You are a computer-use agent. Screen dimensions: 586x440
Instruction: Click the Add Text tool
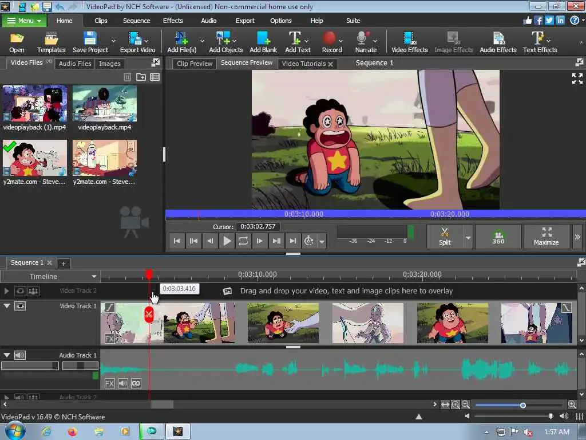pyautogui.click(x=298, y=42)
